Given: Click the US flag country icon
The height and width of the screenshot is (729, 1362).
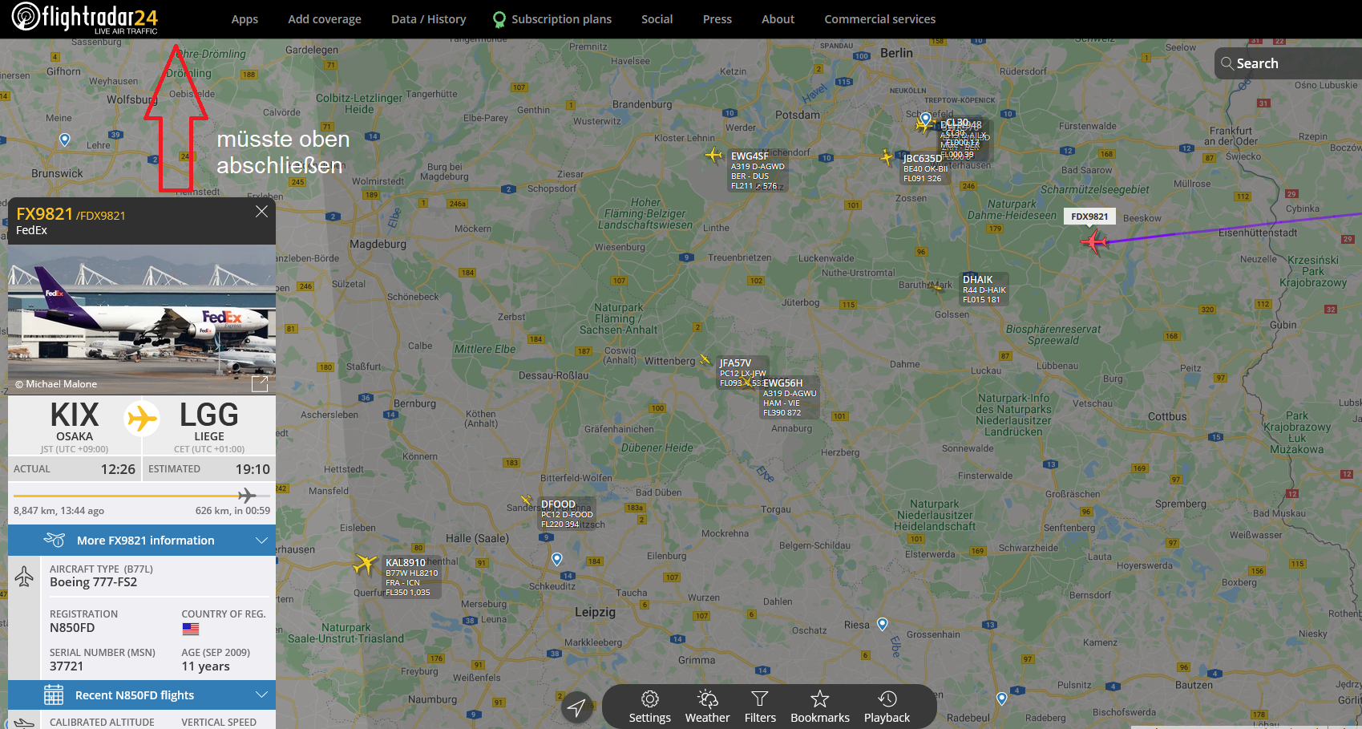Looking at the screenshot, I should pyautogui.click(x=190, y=629).
